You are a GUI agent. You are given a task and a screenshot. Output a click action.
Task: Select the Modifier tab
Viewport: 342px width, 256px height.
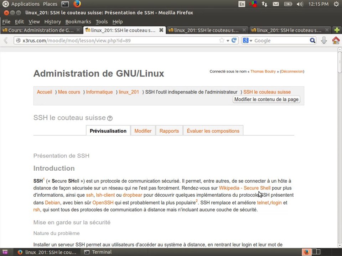pyautogui.click(x=143, y=130)
